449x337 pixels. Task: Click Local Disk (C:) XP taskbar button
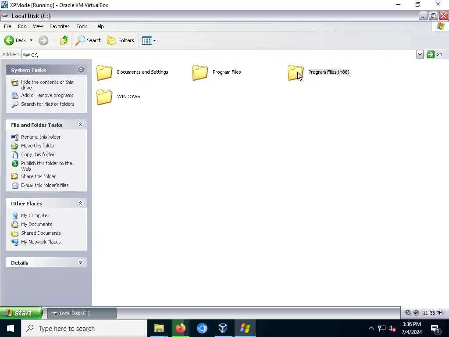(x=82, y=313)
